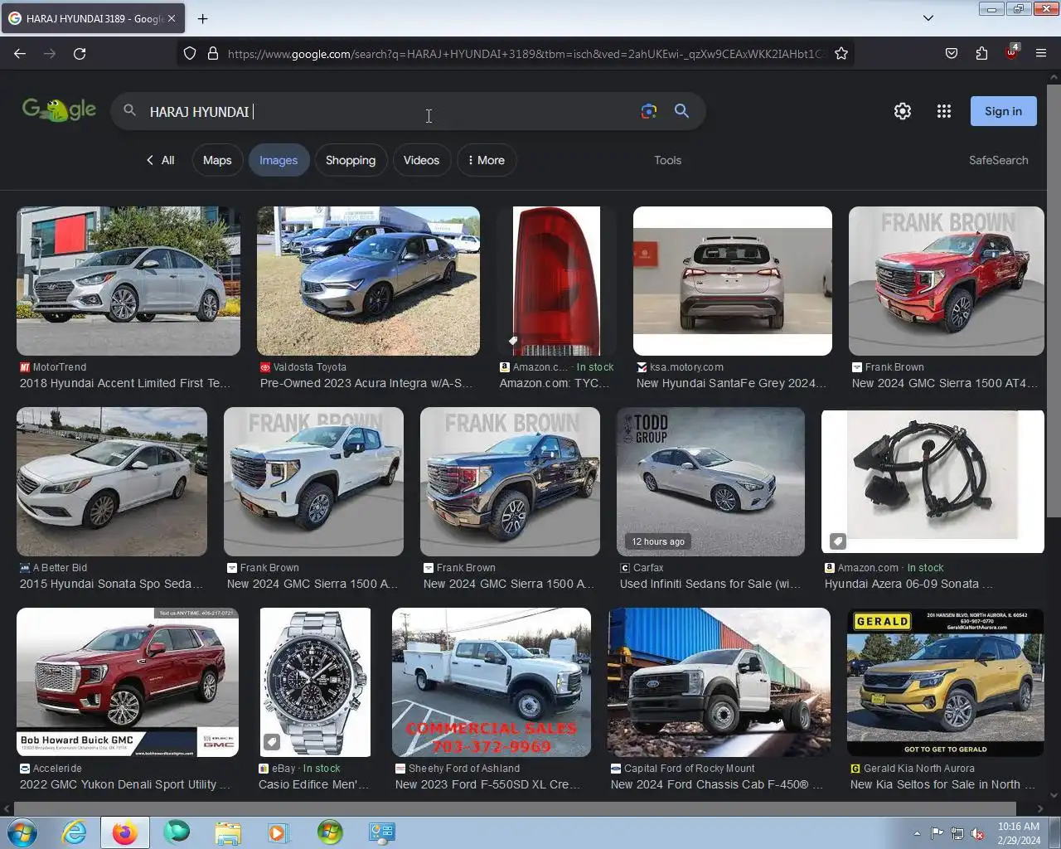The height and width of the screenshot is (849, 1061).
Task: Click the uBlock extension icon with badge
Action: tap(1011, 51)
